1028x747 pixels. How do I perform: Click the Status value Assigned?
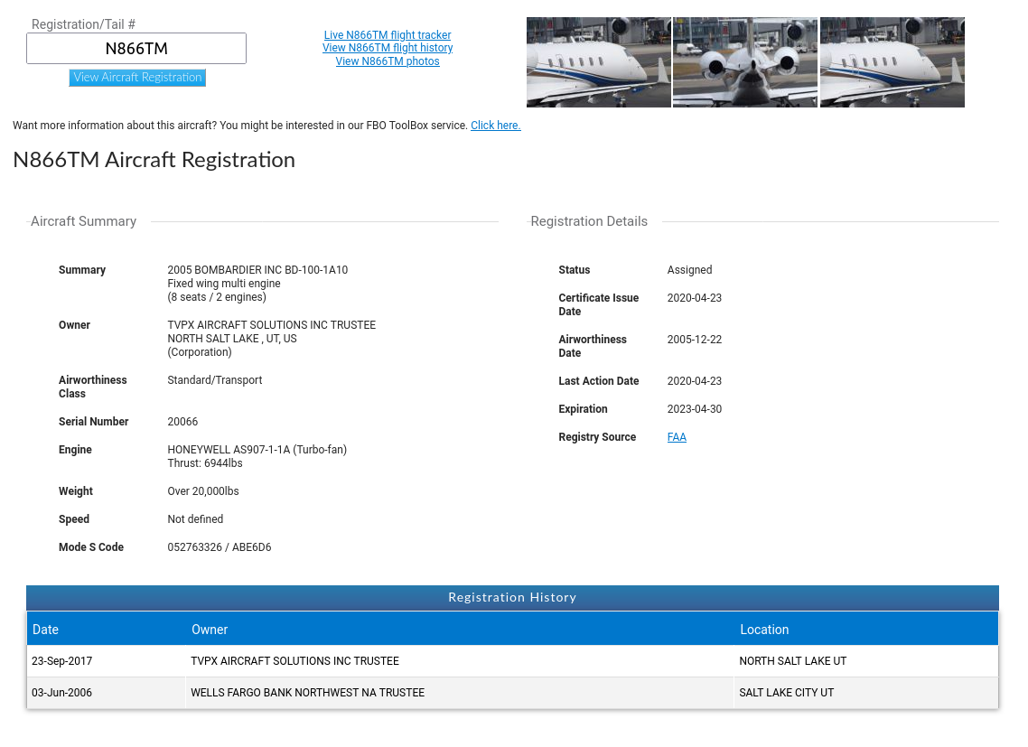(x=690, y=269)
